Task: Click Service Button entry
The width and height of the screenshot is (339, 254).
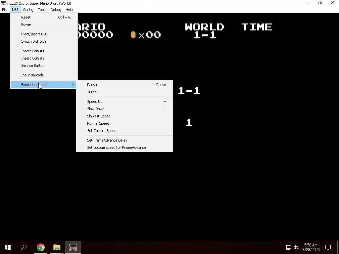Action: pos(44,66)
